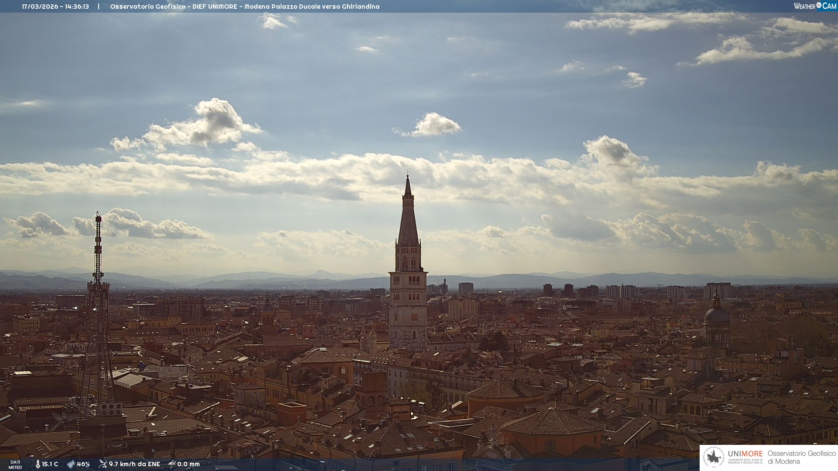Click the 15.1 C temperature reading
The image size is (838, 471).
click(50, 464)
